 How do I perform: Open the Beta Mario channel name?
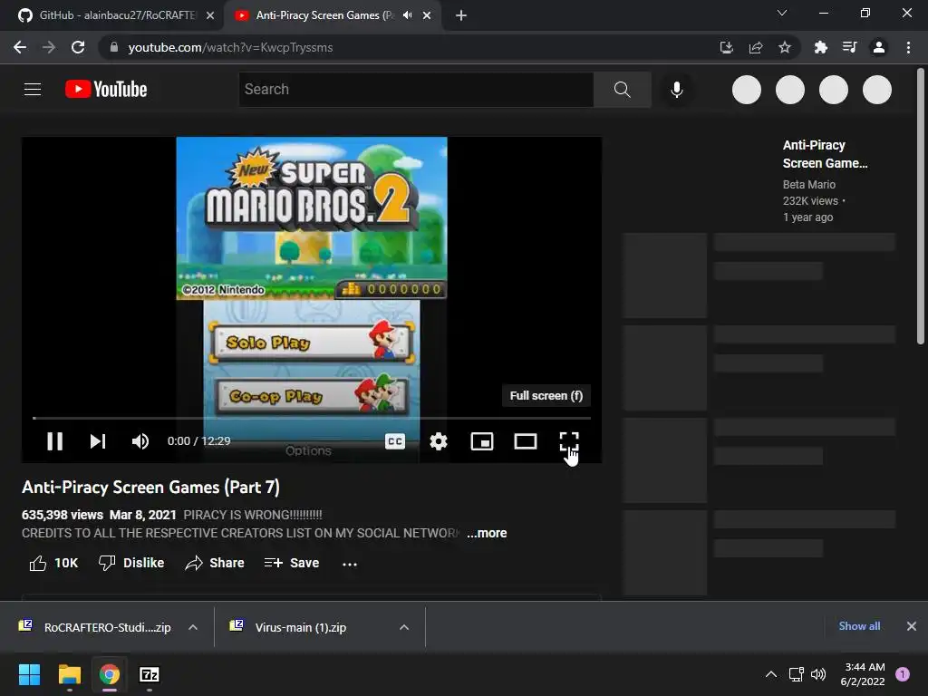pos(809,185)
